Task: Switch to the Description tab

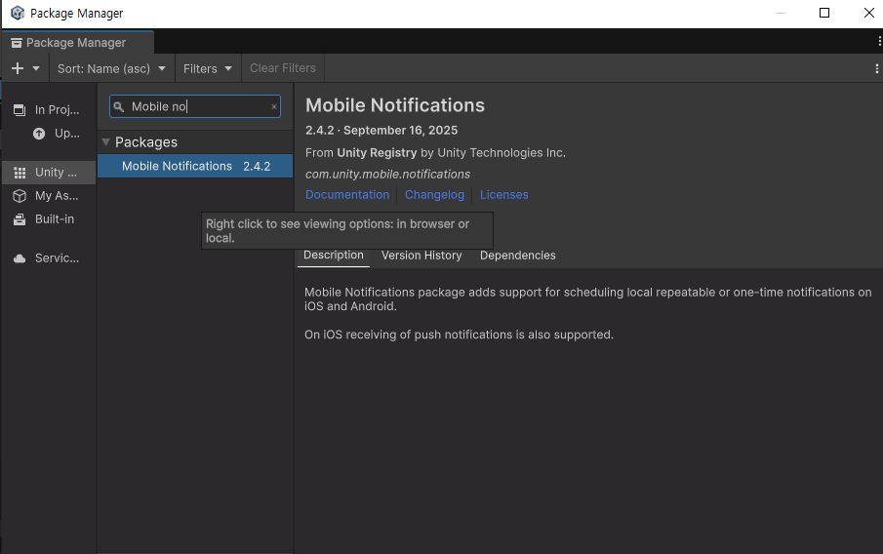Action: 334,255
